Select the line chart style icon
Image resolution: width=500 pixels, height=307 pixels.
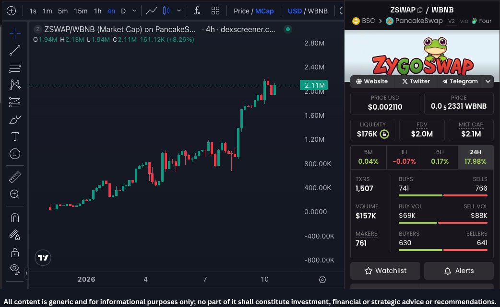coord(152,11)
